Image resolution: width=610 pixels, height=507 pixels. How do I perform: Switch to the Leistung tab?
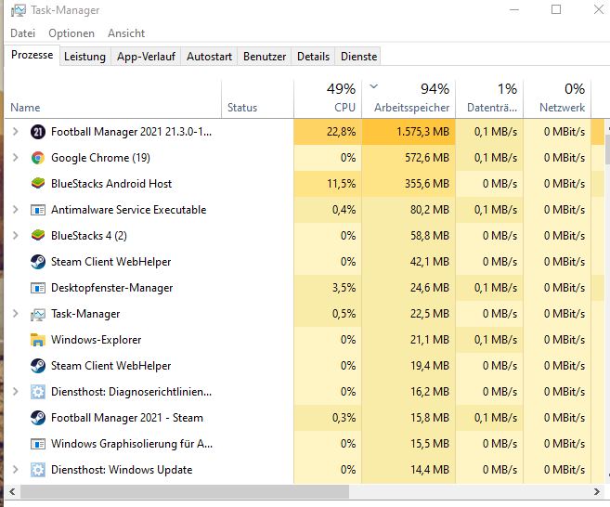point(84,57)
